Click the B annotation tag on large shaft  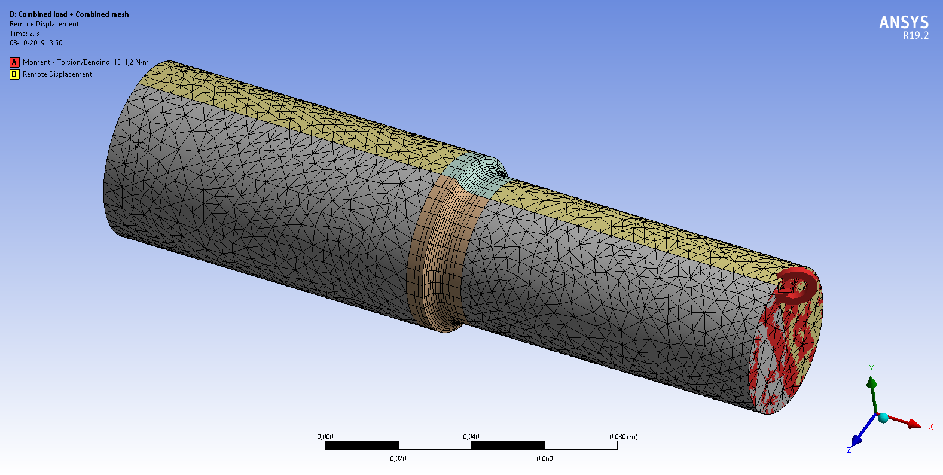coord(137,147)
